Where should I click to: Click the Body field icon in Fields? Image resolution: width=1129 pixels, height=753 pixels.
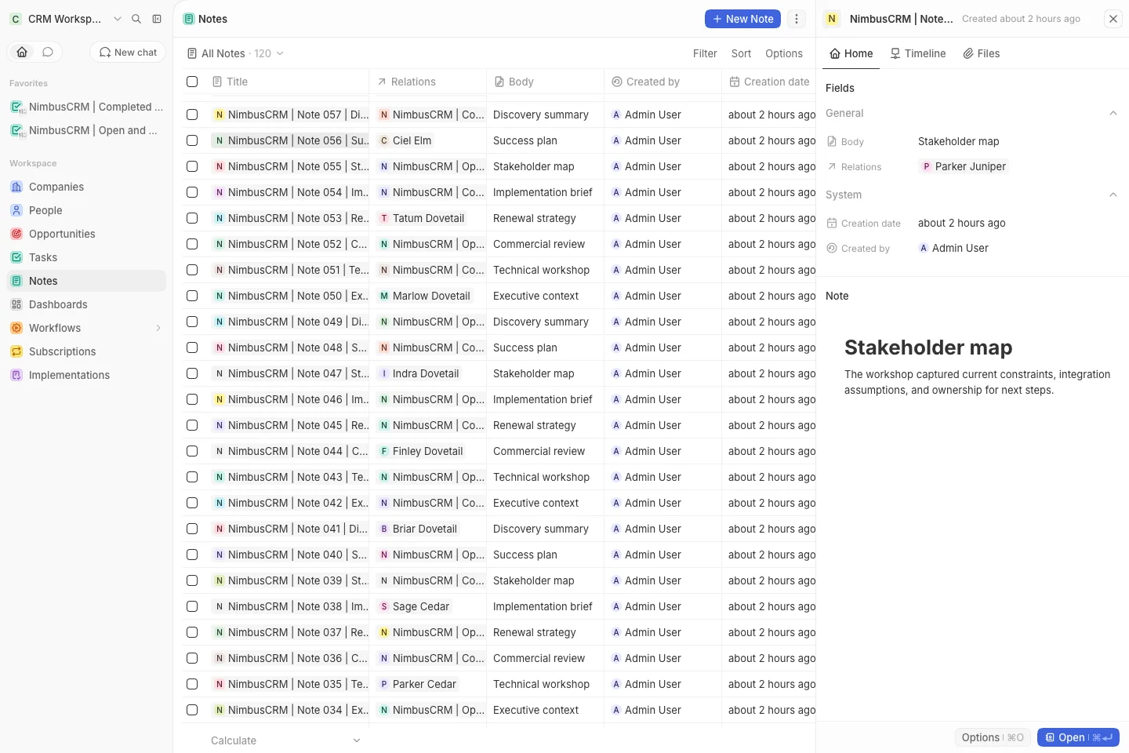pyautogui.click(x=832, y=142)
